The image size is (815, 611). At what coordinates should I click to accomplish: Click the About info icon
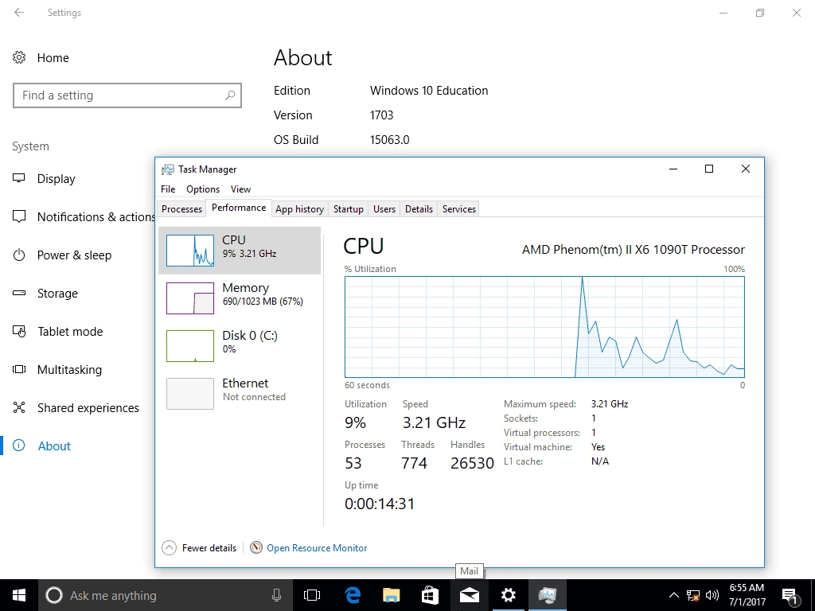tap(19, 446)
